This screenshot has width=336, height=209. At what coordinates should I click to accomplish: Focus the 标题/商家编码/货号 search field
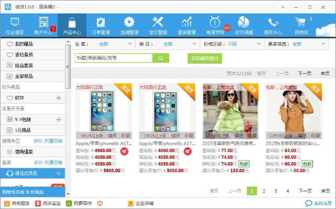(114, 58)
